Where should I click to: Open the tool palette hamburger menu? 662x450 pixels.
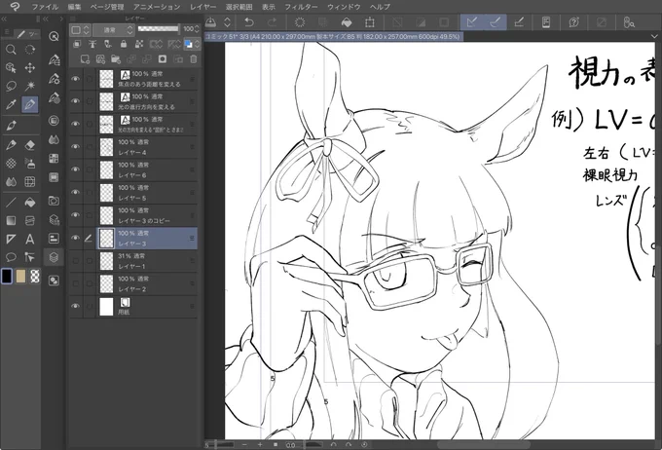7,32
